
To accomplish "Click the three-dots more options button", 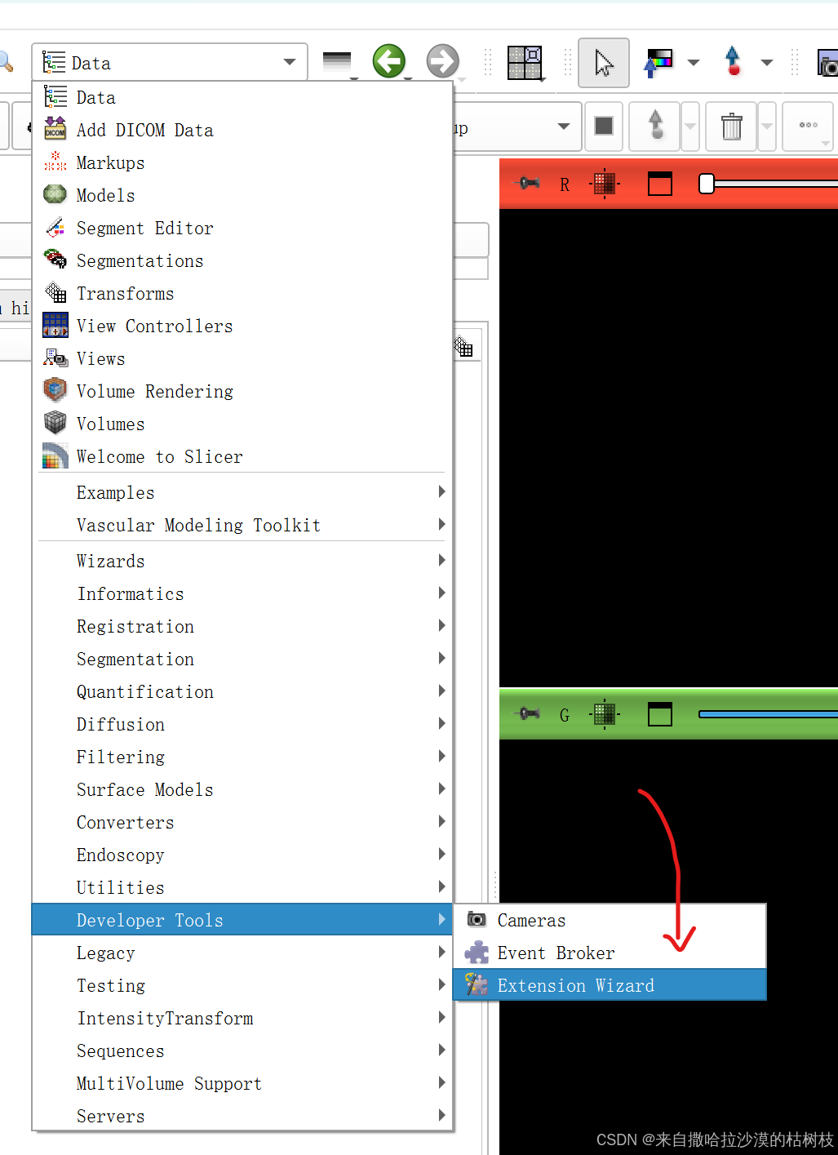I will click(808, 126).
